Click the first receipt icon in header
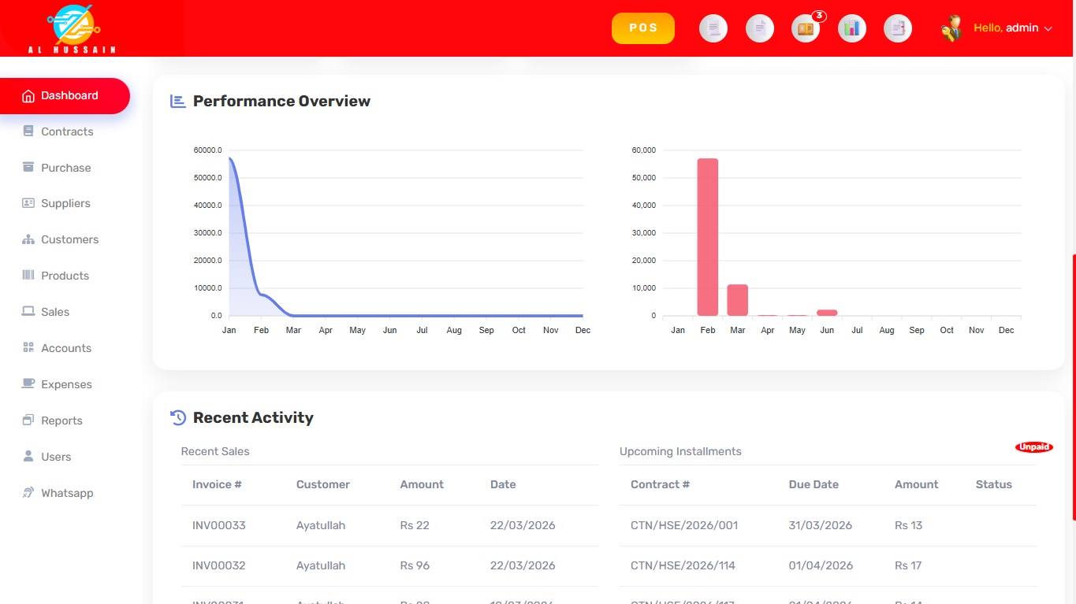Image resolution: width=1076 pixels, height=604 pixels. (713, 28)
